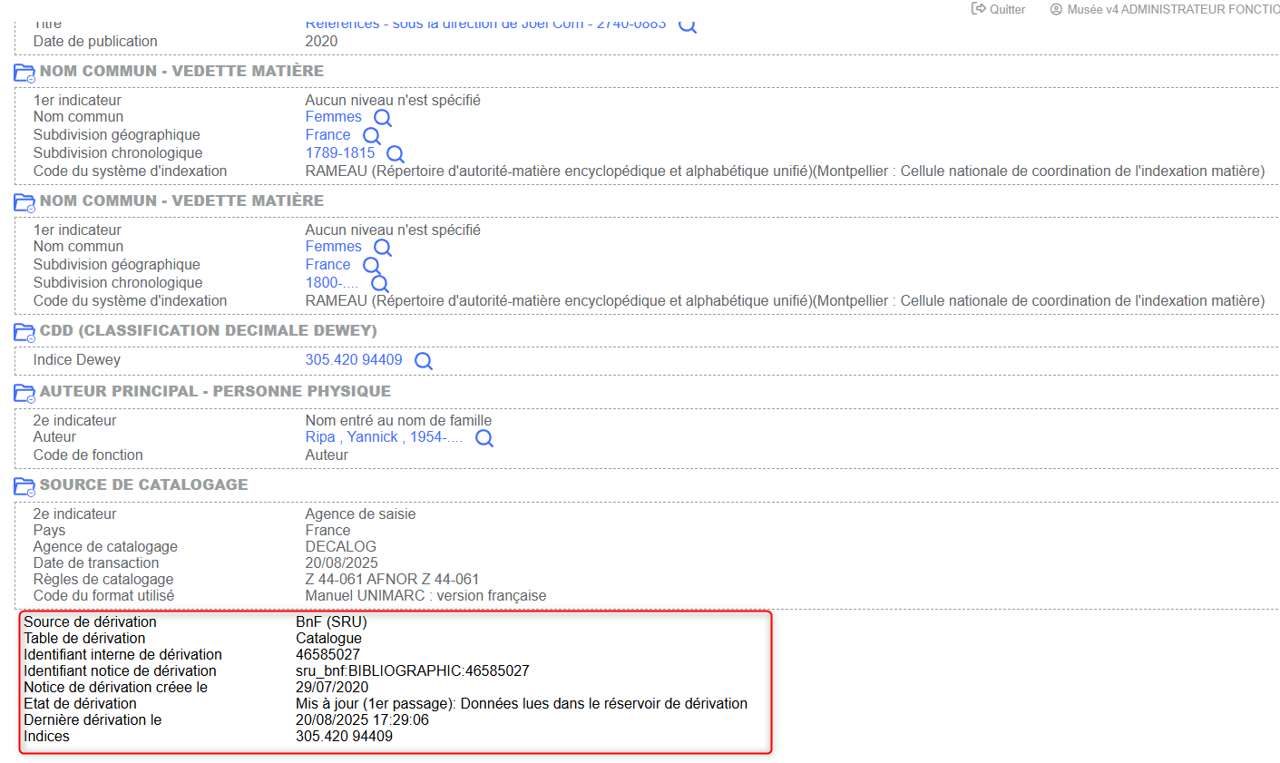Click the user account icon for Musée v4
The image size is (1280, 763).
pyautogui.click(x=1056, y=9)
